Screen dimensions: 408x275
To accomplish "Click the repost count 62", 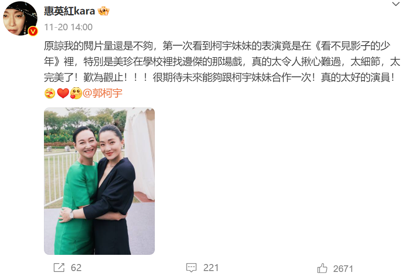I will click(76, 268).
